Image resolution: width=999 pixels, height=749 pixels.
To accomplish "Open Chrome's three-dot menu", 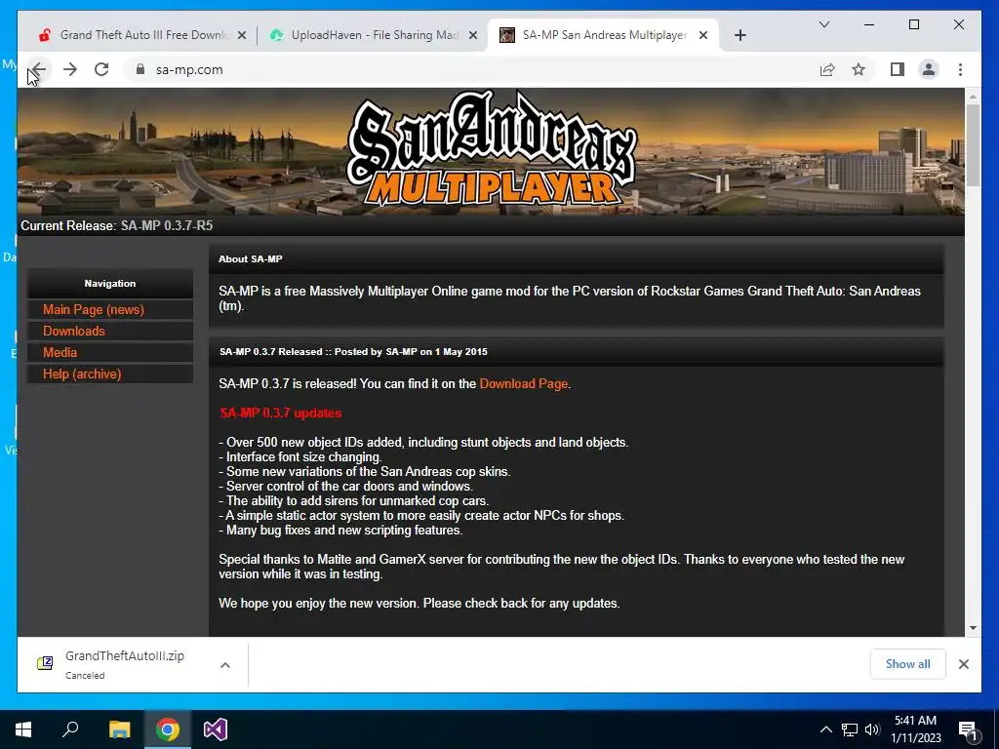I will (x=960, y=69).
